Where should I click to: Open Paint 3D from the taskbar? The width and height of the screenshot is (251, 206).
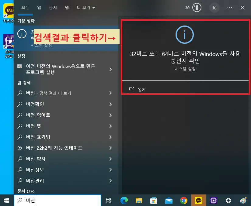[x=243, y=201]
